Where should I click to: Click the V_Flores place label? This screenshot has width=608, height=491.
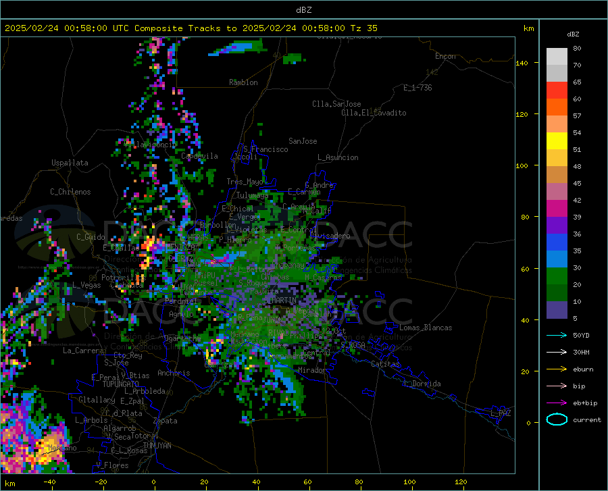click(112, 465)
